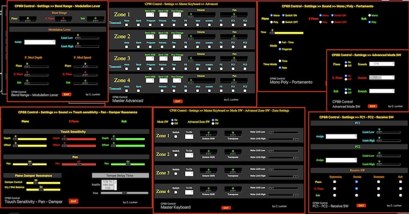
Task: Turn Advanced Zone SW On in Master Keyboard
Action: tap(213, 120)
